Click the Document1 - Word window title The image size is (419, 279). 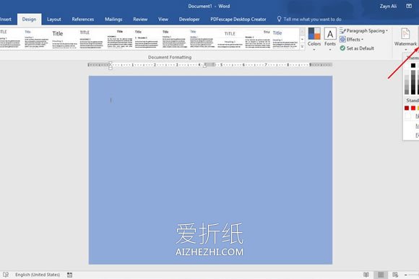pyautogui.click(x=209, y=6)
